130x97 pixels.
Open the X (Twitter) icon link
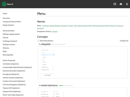127,4
